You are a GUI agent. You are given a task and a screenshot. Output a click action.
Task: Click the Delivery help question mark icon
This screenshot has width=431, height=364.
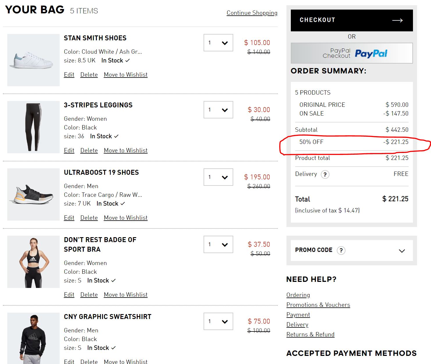tap(325, 174)
